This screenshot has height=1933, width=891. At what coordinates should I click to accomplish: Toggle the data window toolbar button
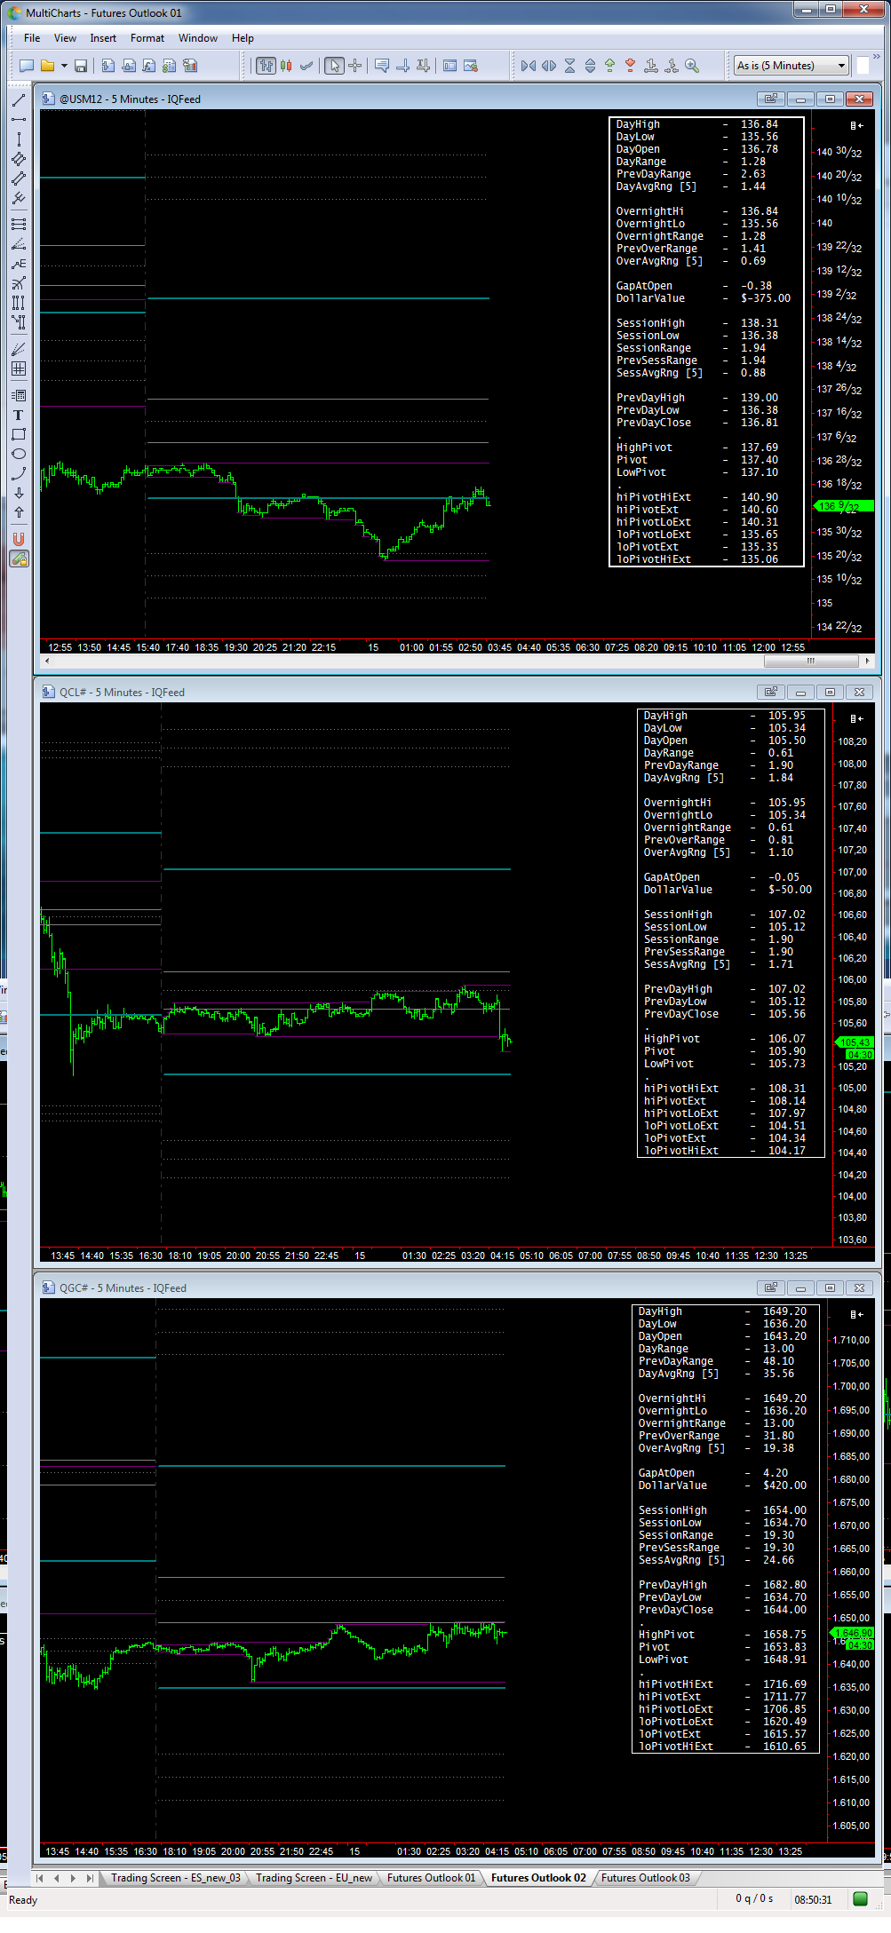[x=450, y=66]
